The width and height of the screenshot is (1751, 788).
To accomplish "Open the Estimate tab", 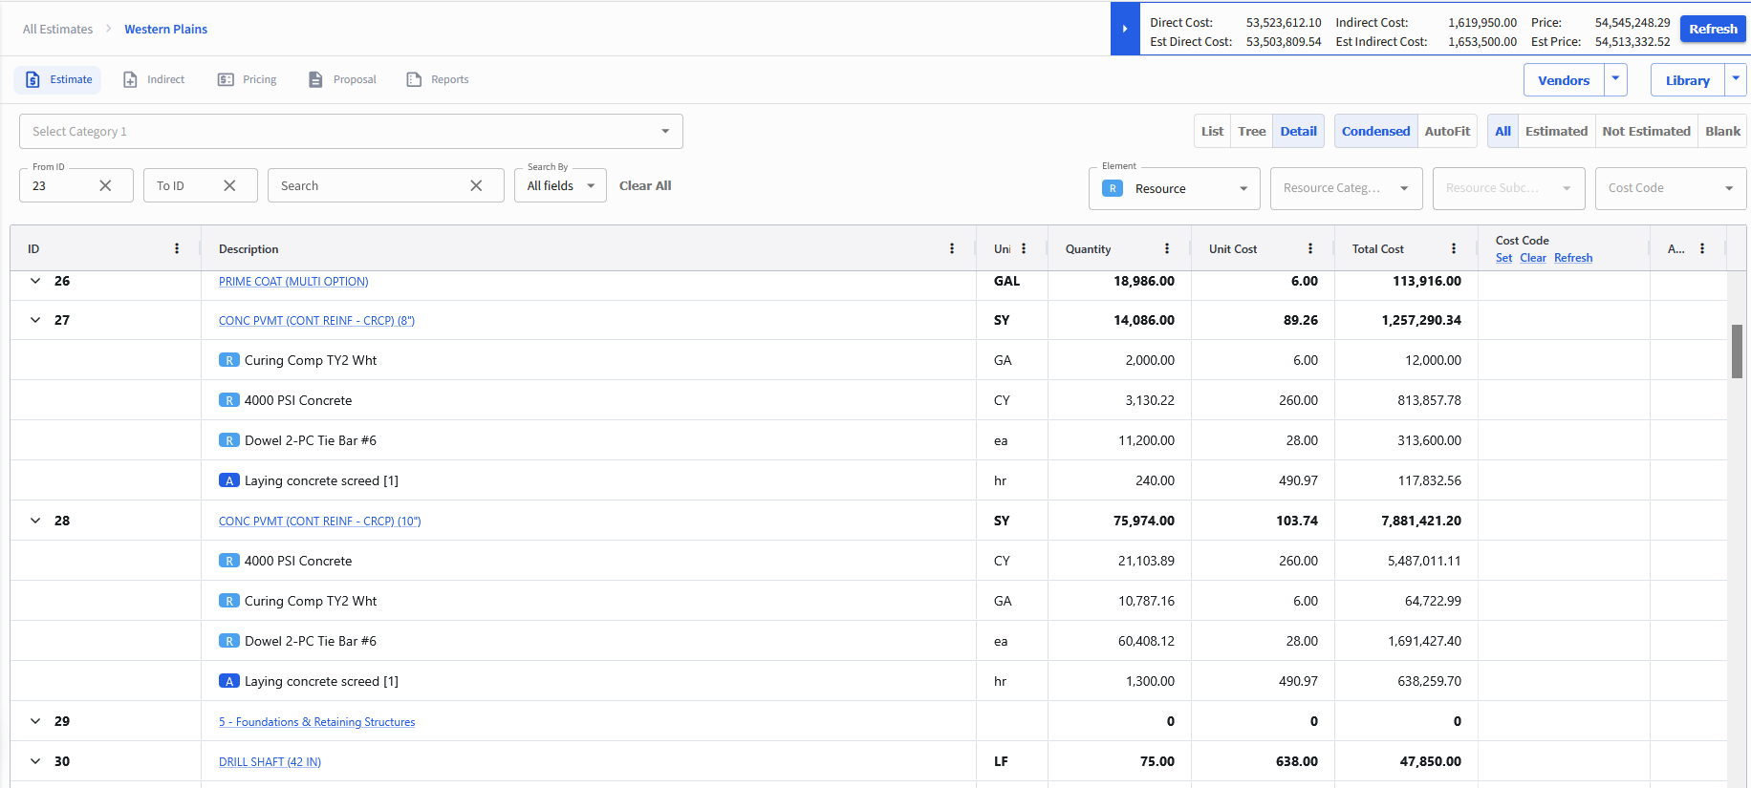I will point(58,79).
